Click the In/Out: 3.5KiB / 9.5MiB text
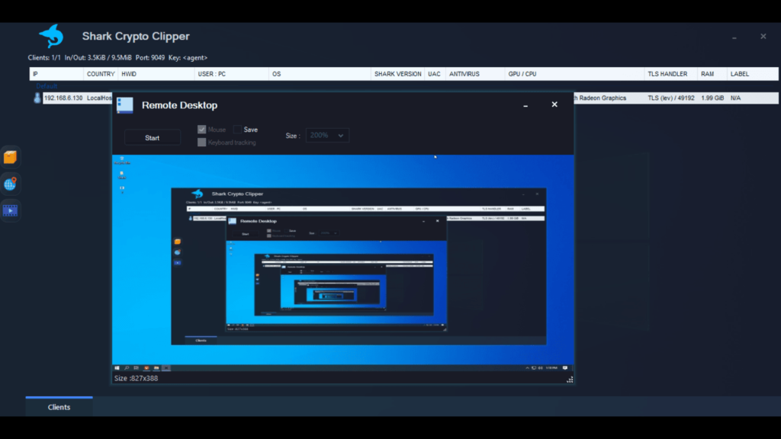Screen dimensions: 781x439 pos(98,58)
